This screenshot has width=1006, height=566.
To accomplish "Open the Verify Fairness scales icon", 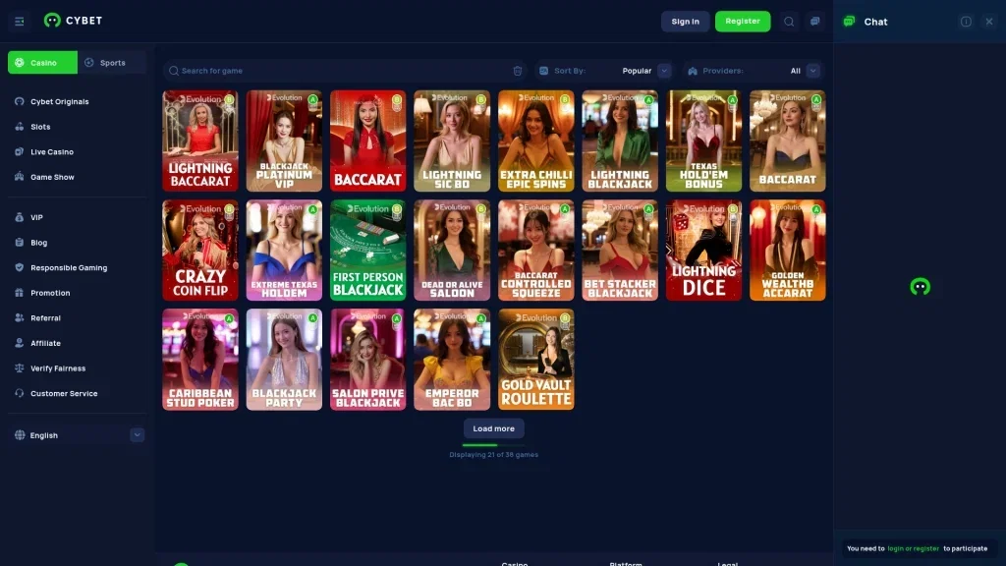I will point(21,368).
